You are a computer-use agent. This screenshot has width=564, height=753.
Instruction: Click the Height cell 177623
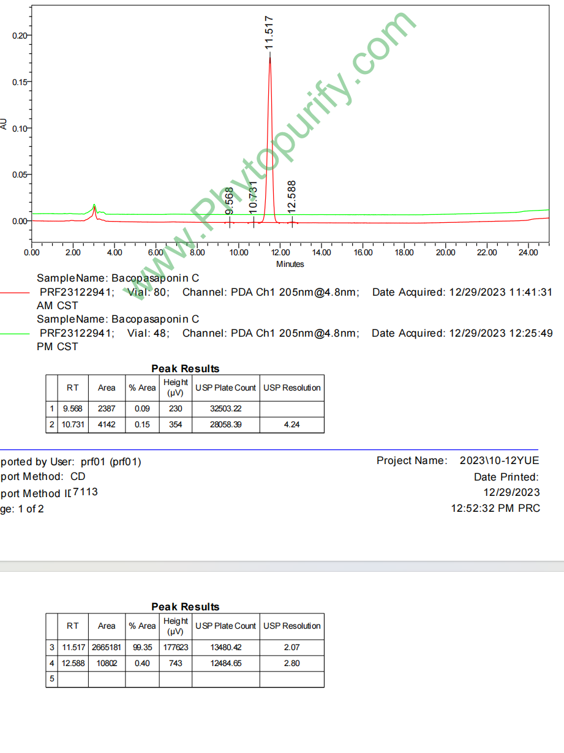pyautogui.click(x=176, y=647)
